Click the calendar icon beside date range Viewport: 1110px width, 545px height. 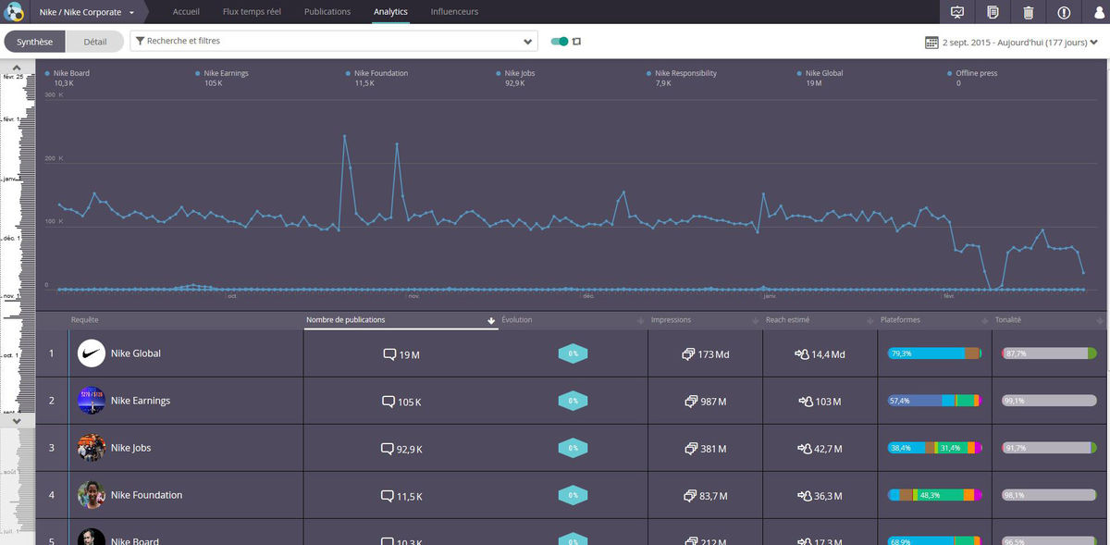pos(931,43)
